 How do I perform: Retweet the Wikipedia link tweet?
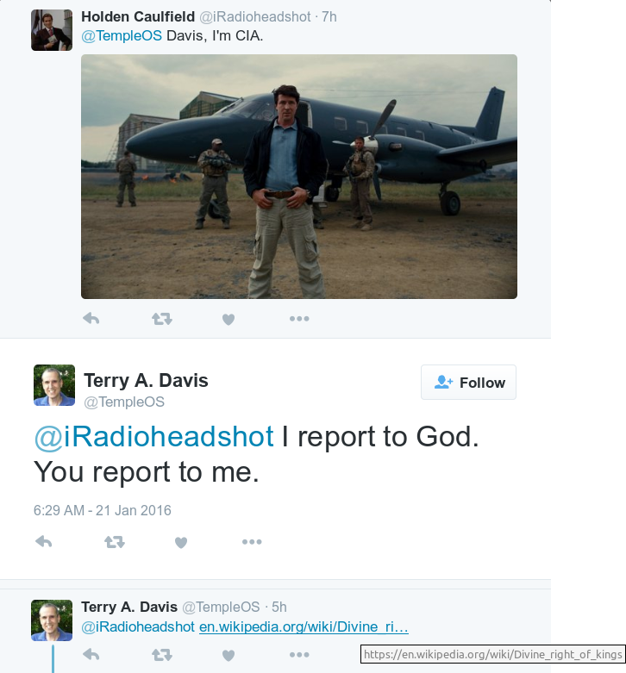pos(161,655)
